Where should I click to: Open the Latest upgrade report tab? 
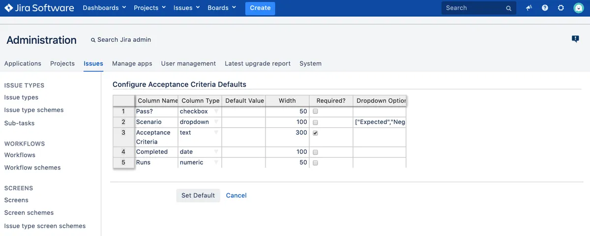[x=258, y=63]
